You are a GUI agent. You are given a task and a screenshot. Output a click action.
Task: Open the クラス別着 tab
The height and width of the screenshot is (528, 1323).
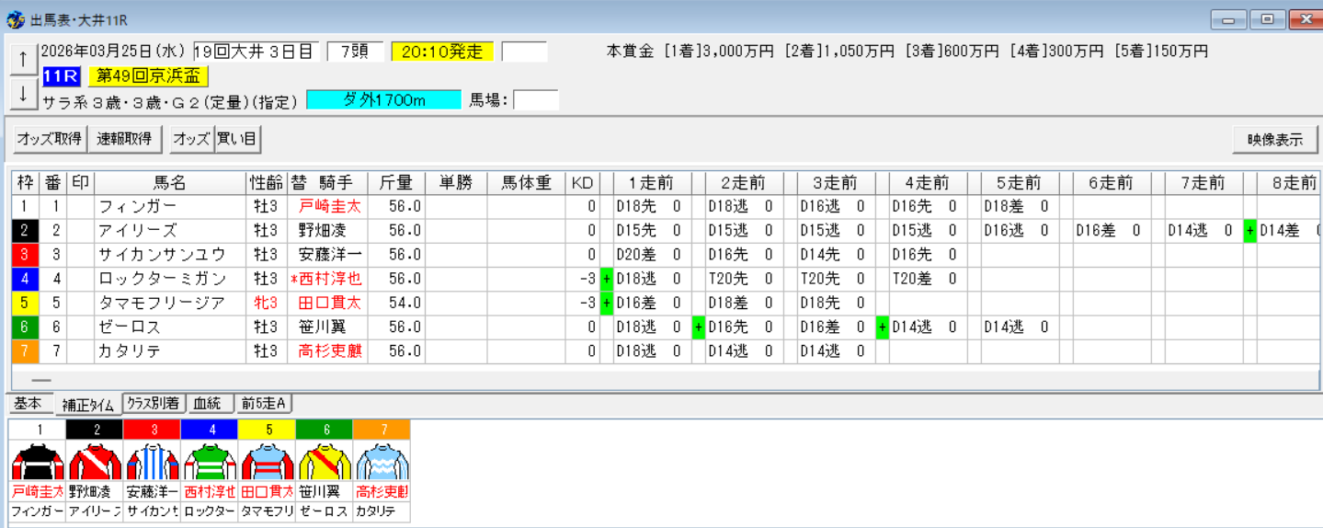pos(153,404)
